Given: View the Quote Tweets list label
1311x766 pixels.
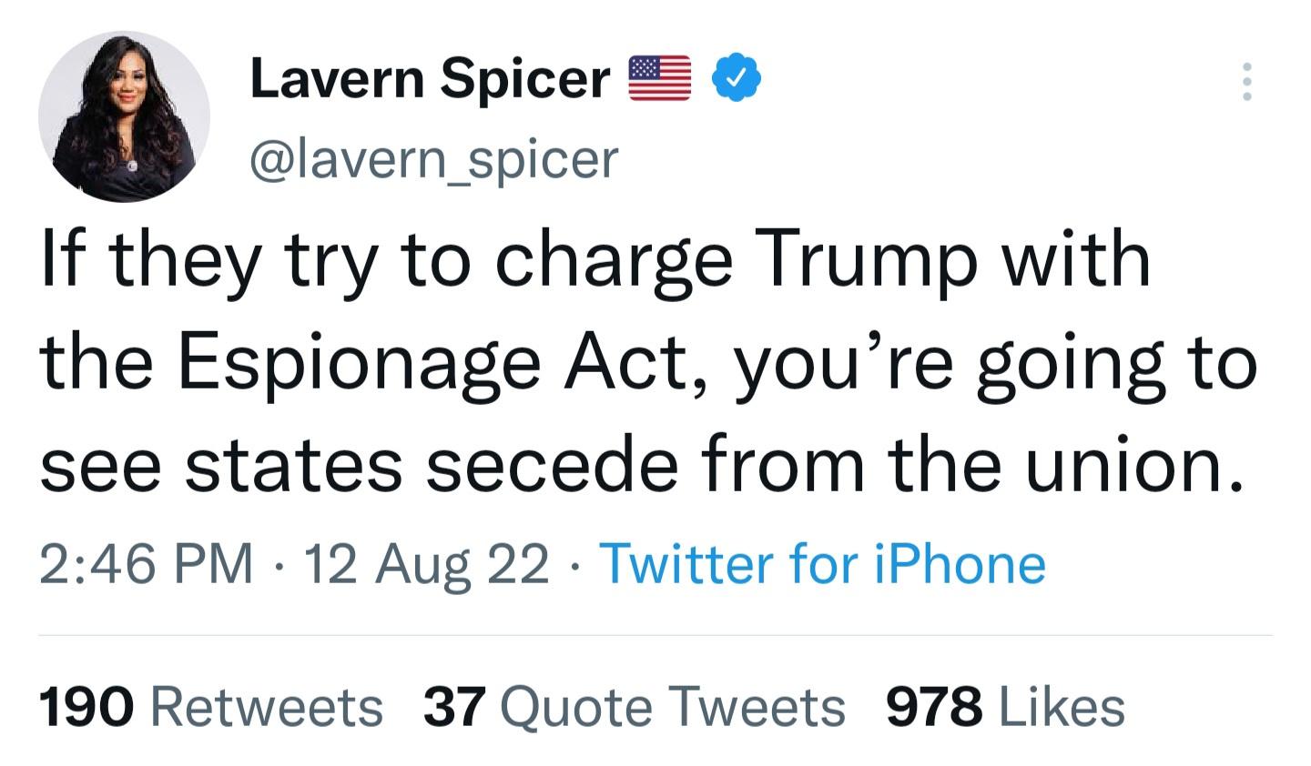Looking at the screenshot, I should pyautogui.click(x=673, y=707).
